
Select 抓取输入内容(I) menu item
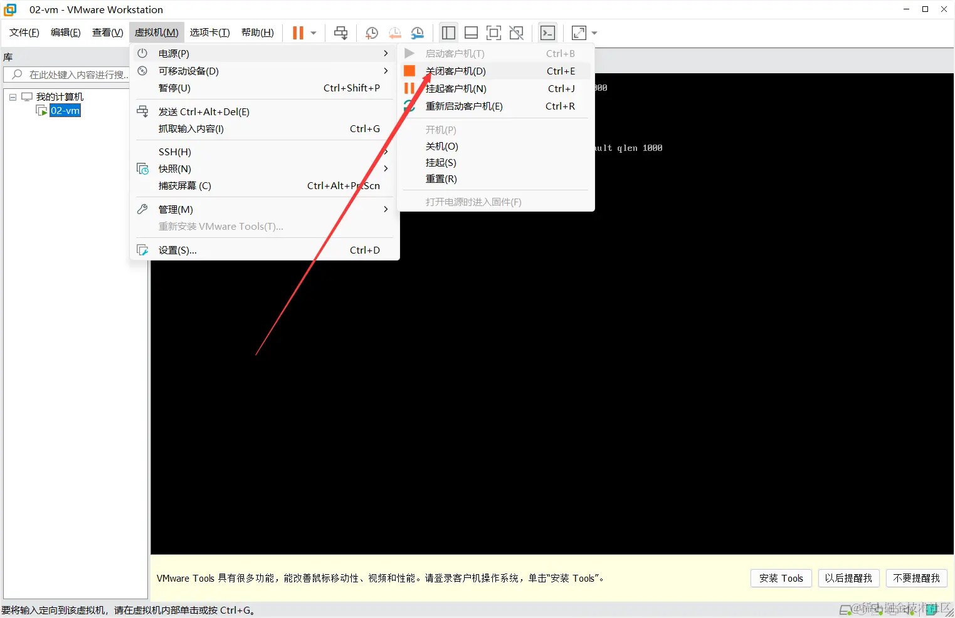point(264,128)
